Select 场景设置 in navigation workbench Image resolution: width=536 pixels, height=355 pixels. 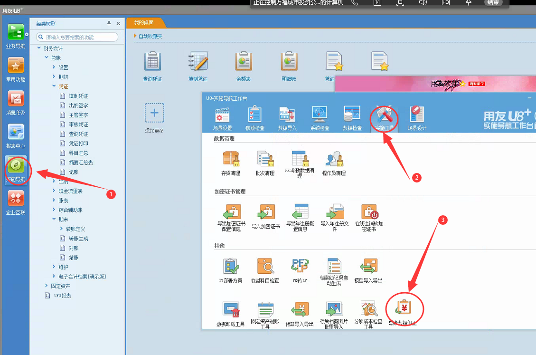[223, 118]
